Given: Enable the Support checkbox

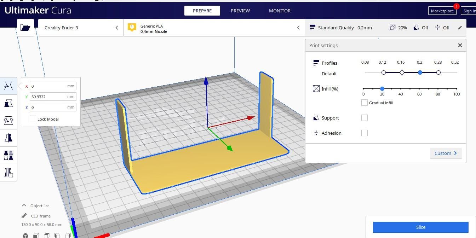Looking at the screenshot, I should click(365, 118).
